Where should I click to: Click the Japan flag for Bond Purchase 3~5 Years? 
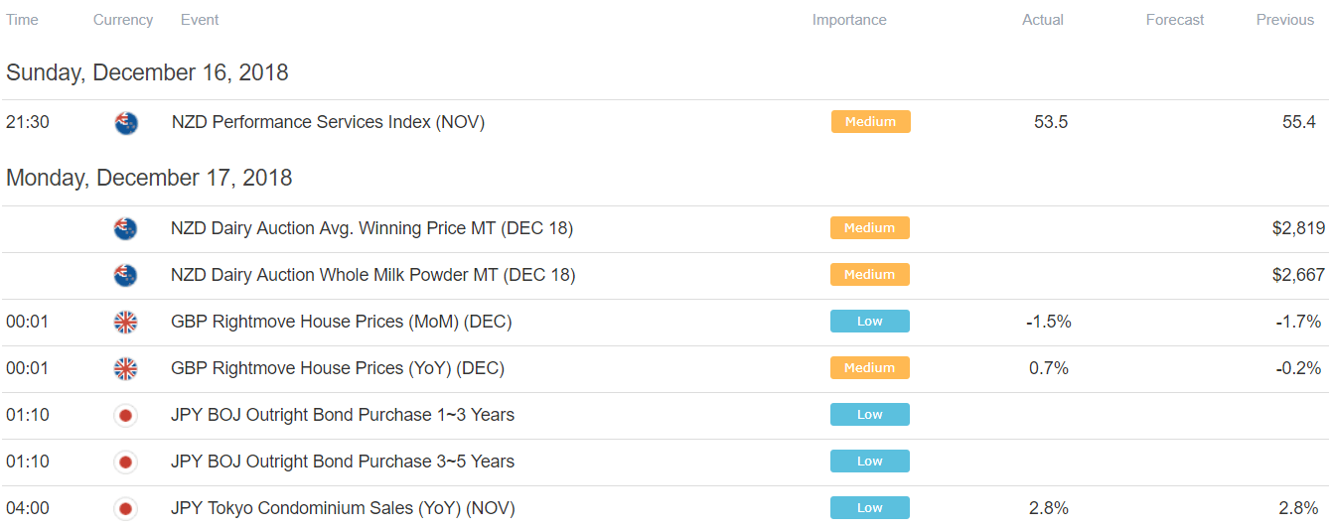click(125, 462)
